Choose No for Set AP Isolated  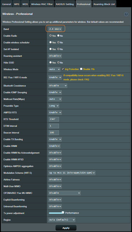point(58,49)
